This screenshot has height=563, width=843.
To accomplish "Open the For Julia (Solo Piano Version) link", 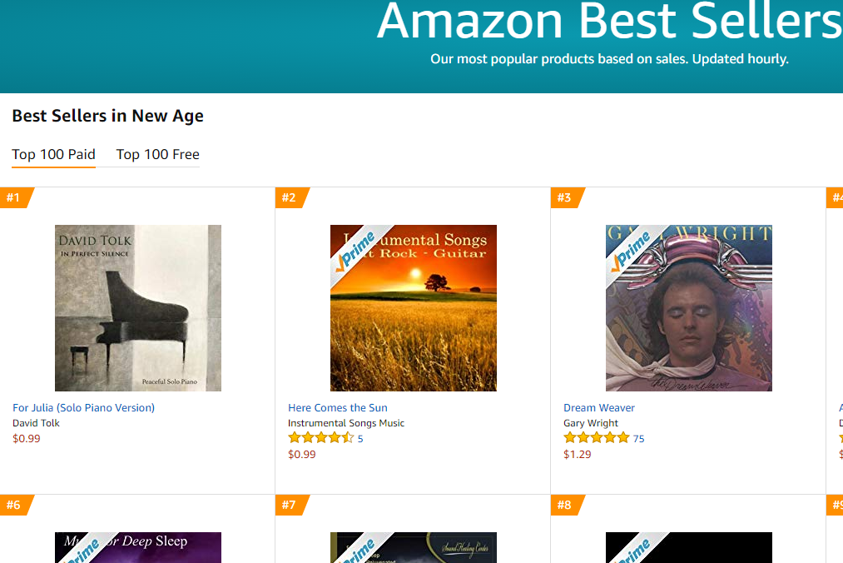I will coord(83,408).
